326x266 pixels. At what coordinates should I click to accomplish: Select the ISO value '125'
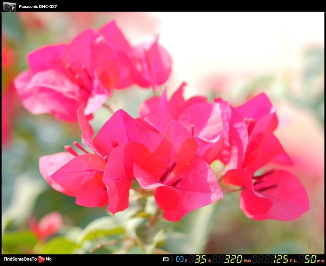click(281, 259)
